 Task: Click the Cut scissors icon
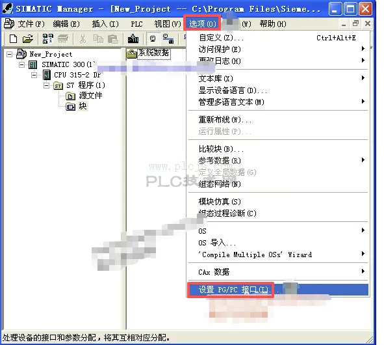click(x=83, y=39)
